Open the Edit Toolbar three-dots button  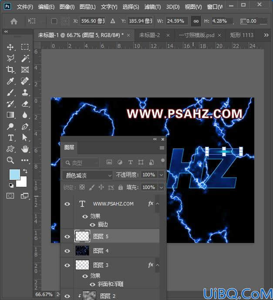pyautogui.click(x=25, y=160)
